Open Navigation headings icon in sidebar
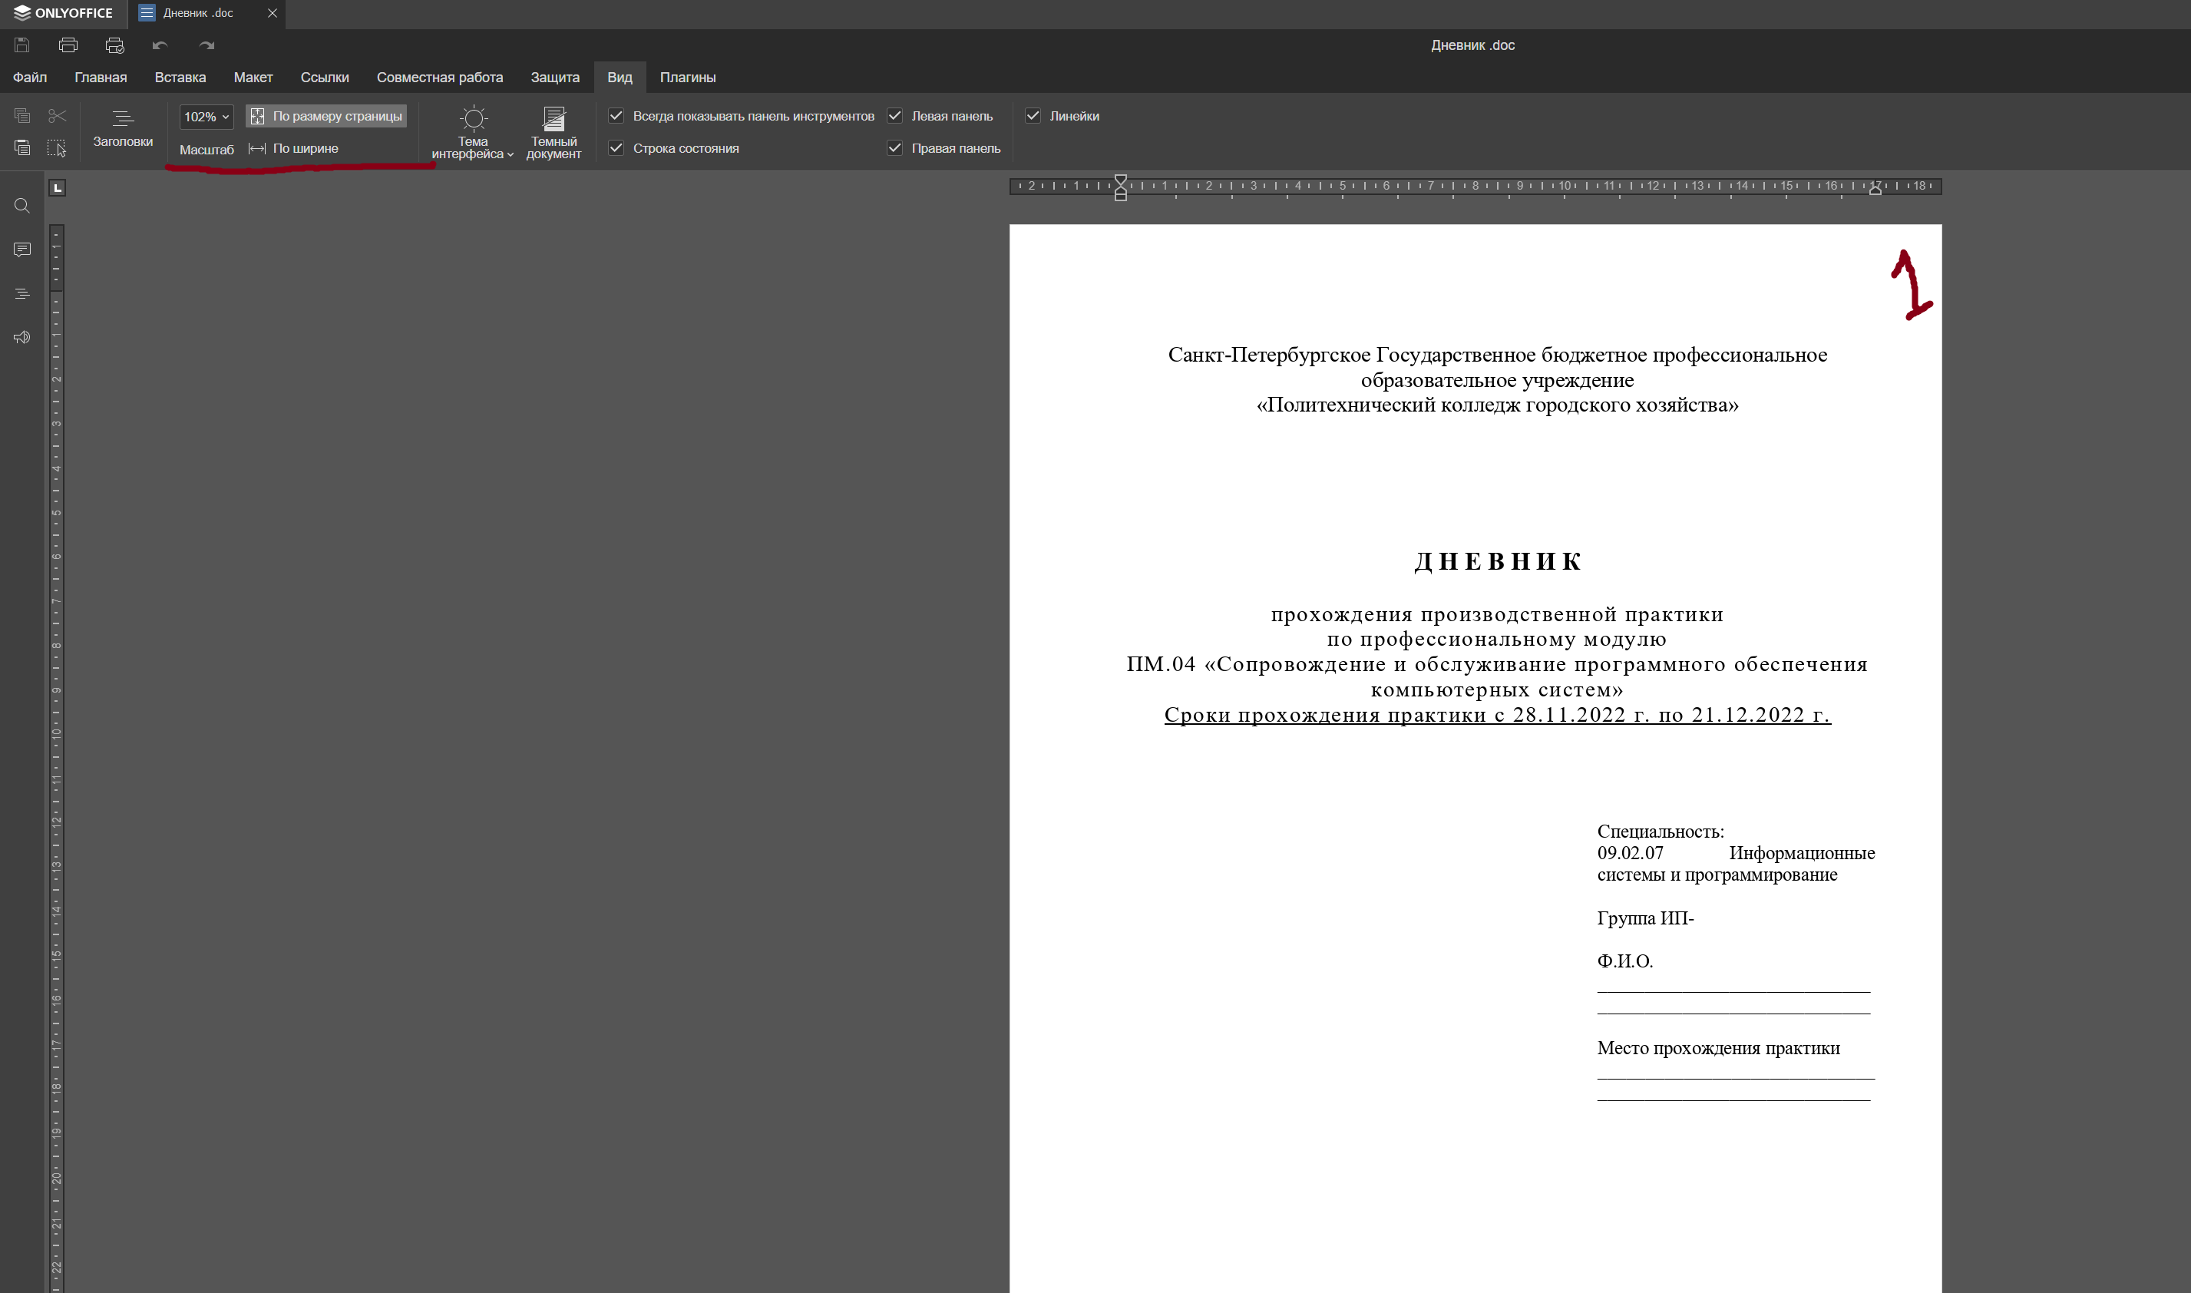This screenshot has width=2191, height=1293. (x=21, y=293)
